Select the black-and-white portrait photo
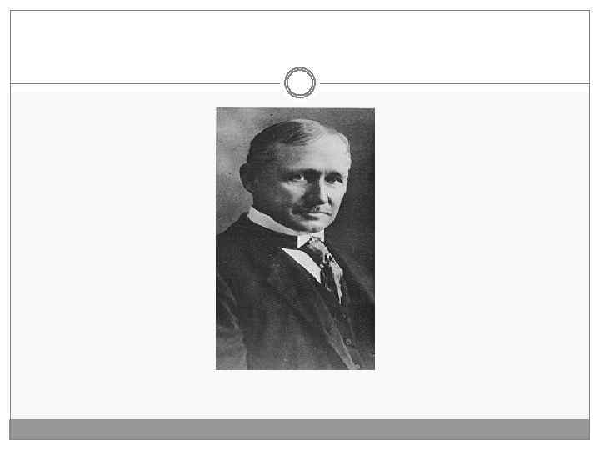This screenshot has width=600, height=450. 295,239
